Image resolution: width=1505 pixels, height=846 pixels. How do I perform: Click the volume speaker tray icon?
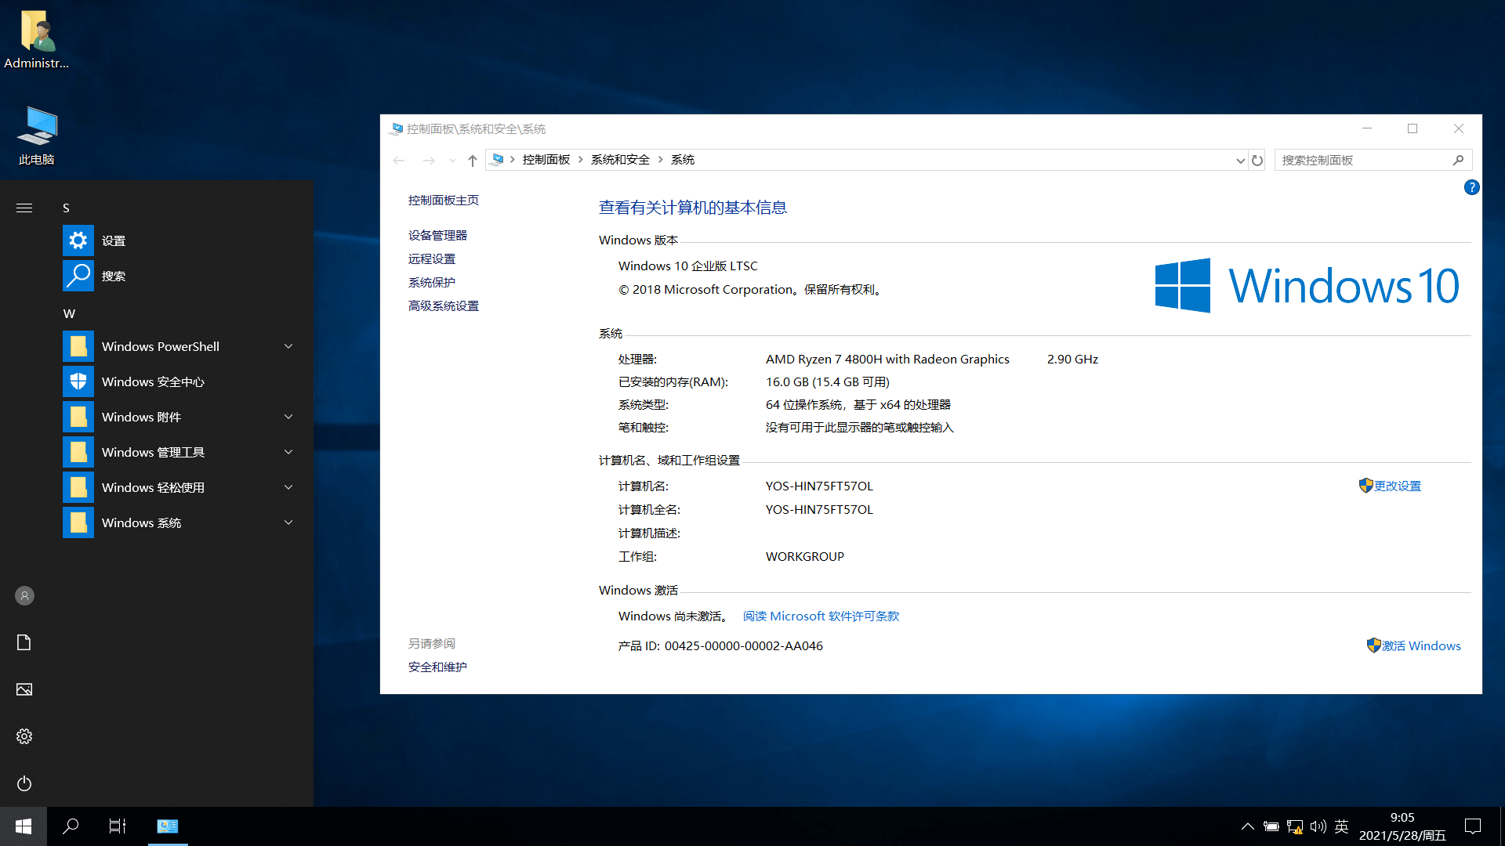(x=1318, y=826)
